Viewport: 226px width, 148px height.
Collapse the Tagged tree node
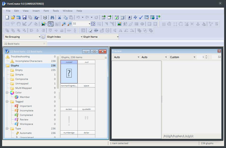[x=7, y=102]
